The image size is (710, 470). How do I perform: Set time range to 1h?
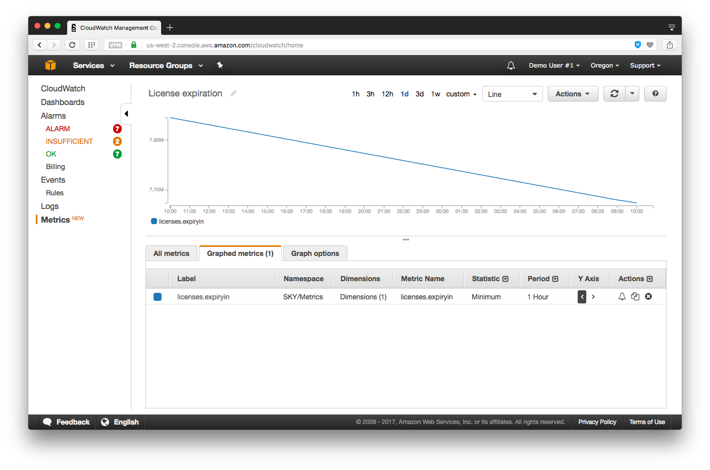click(356, 94)
